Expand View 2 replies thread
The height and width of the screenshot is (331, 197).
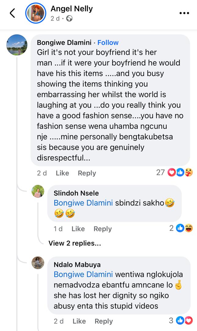(x=75, y=243)
